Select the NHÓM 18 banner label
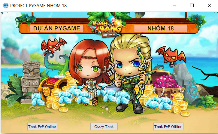The width and height of the screenshot is (218, 134). tap(161, 28)
